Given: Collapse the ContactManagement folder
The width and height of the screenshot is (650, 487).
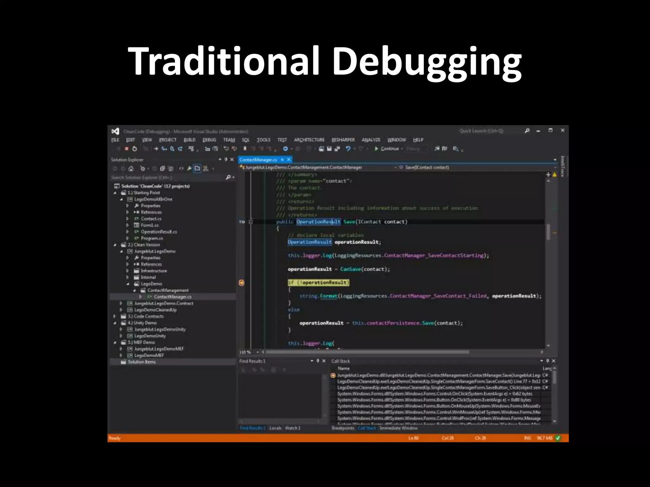Looking at the screenshot, I should point(134,290).
